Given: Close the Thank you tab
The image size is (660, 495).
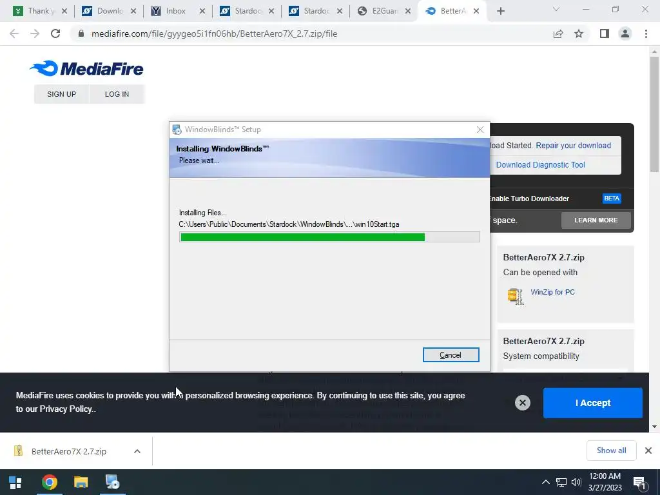Looking at the screenshot, I should pos(64,11).
